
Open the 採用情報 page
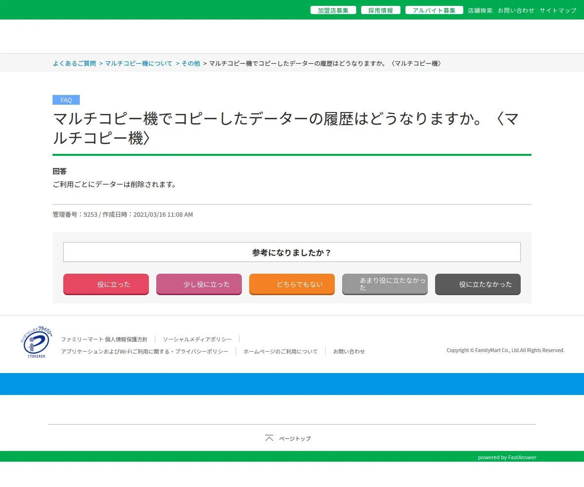[x=381, y=10]
